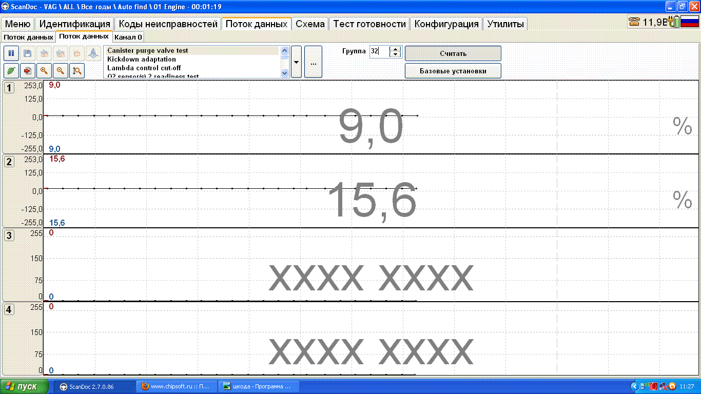701x394 pixels.
Task: Zoom out on the graph
Action: (x=61, y=71)
